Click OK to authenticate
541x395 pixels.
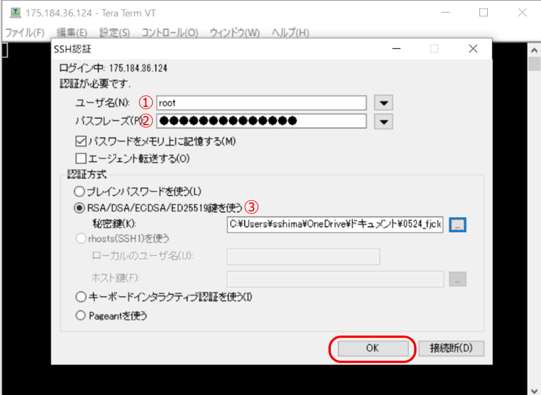373,348
